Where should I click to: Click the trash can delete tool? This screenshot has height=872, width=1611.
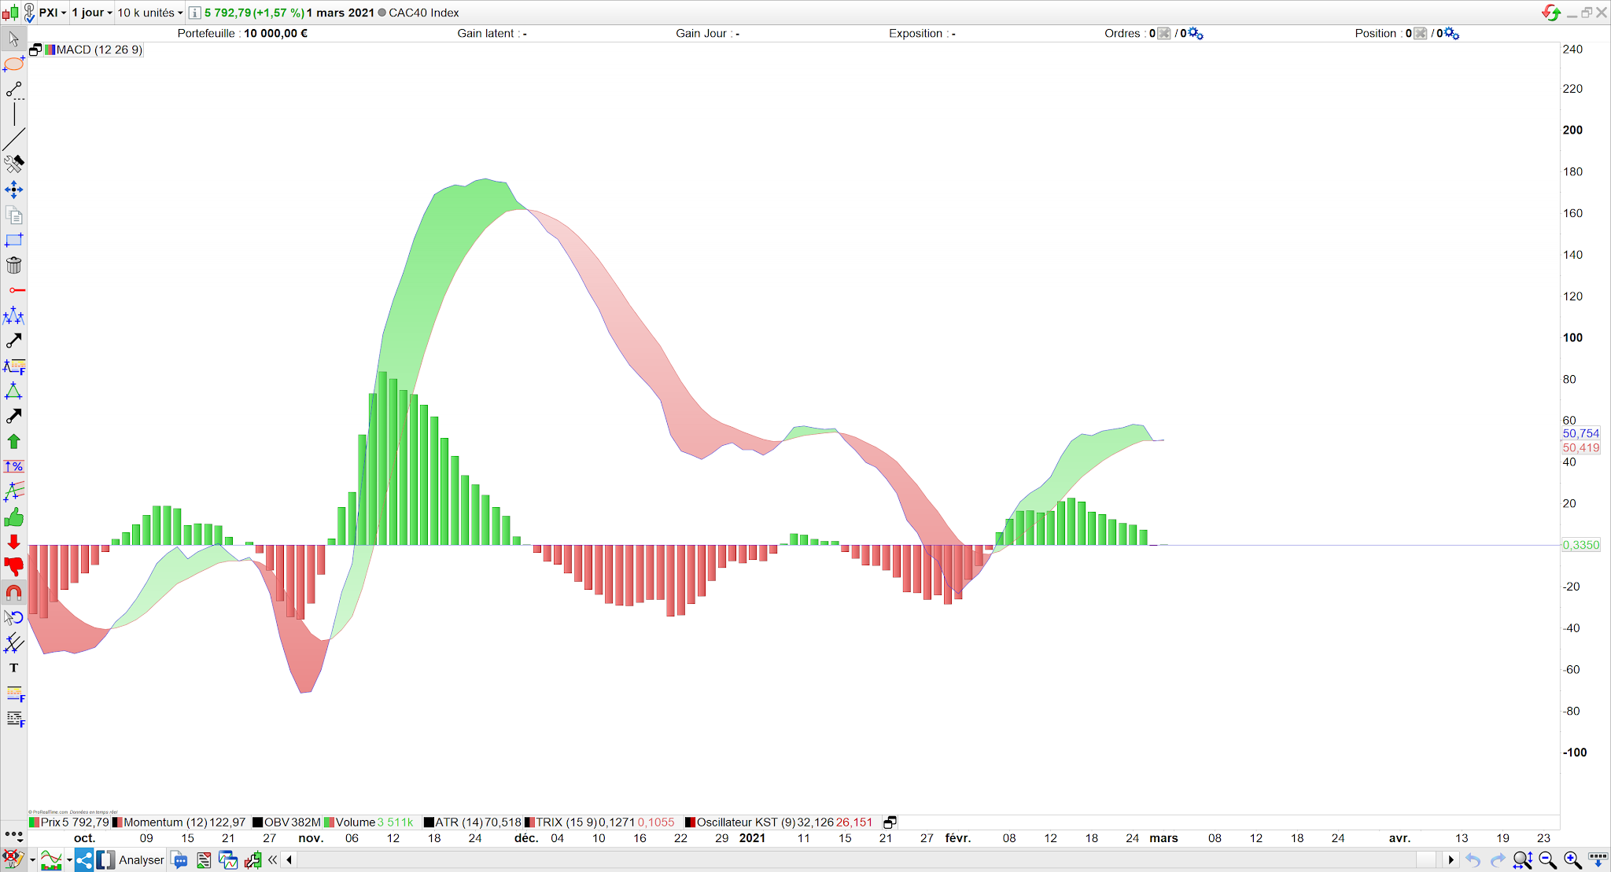[x=13, y=265]
